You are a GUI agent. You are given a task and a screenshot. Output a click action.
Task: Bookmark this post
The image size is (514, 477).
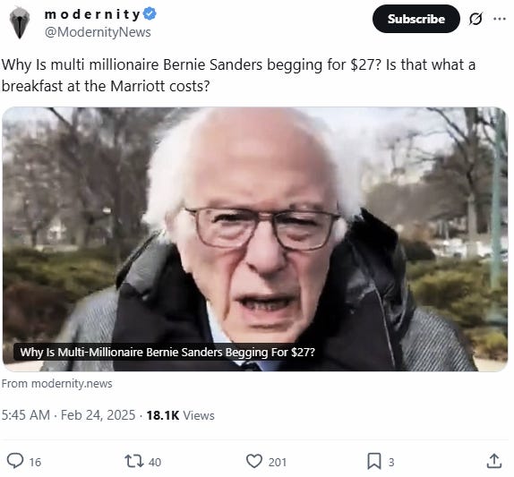[x=373, y=461]
